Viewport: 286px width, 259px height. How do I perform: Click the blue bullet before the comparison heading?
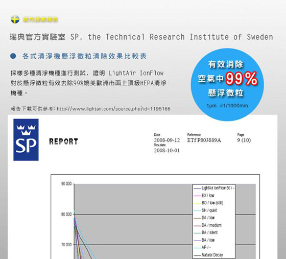[x=13, y=56]
